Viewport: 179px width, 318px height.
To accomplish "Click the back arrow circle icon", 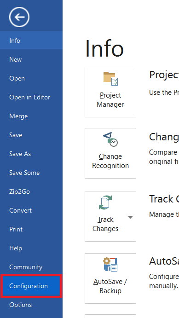I will (19, 17).
